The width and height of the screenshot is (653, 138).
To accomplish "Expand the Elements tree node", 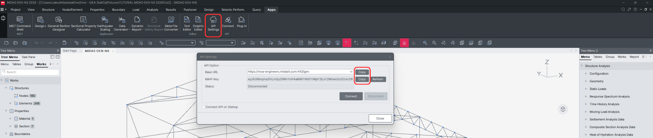I will click(11, 103).
